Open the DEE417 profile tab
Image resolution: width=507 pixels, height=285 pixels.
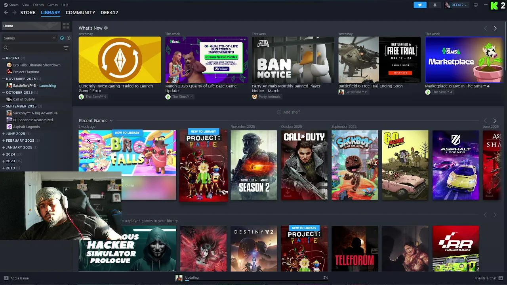(109, 13)
